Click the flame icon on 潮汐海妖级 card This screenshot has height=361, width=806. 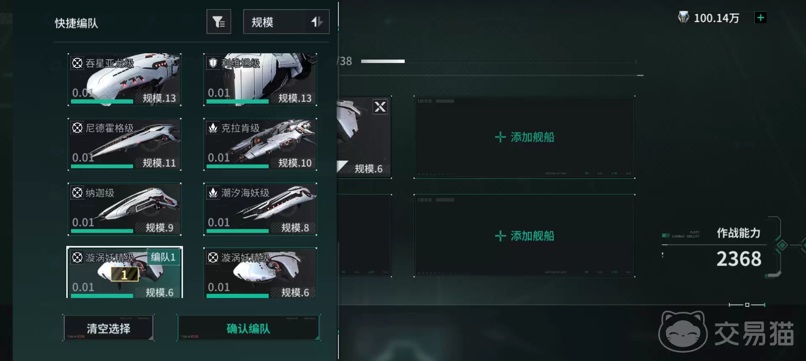(213, 193)
